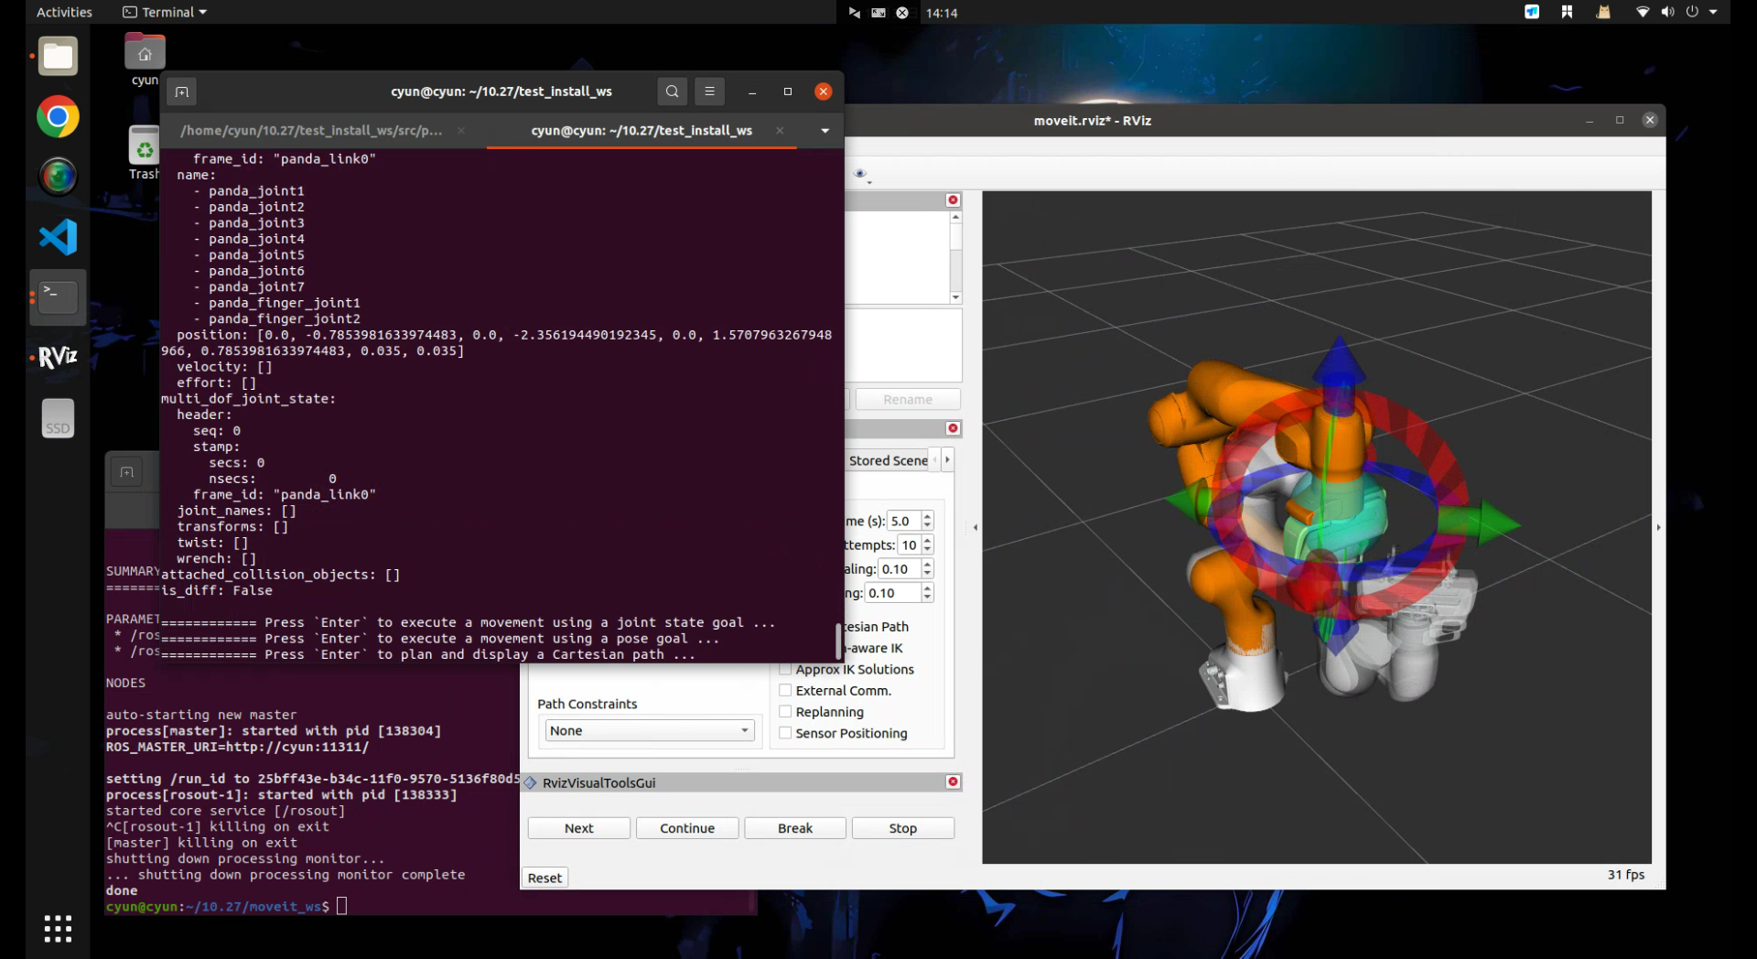Close the RvizVisualToolsGui panel
This screenshot has height=959, width=1757.
coord(953,781)
